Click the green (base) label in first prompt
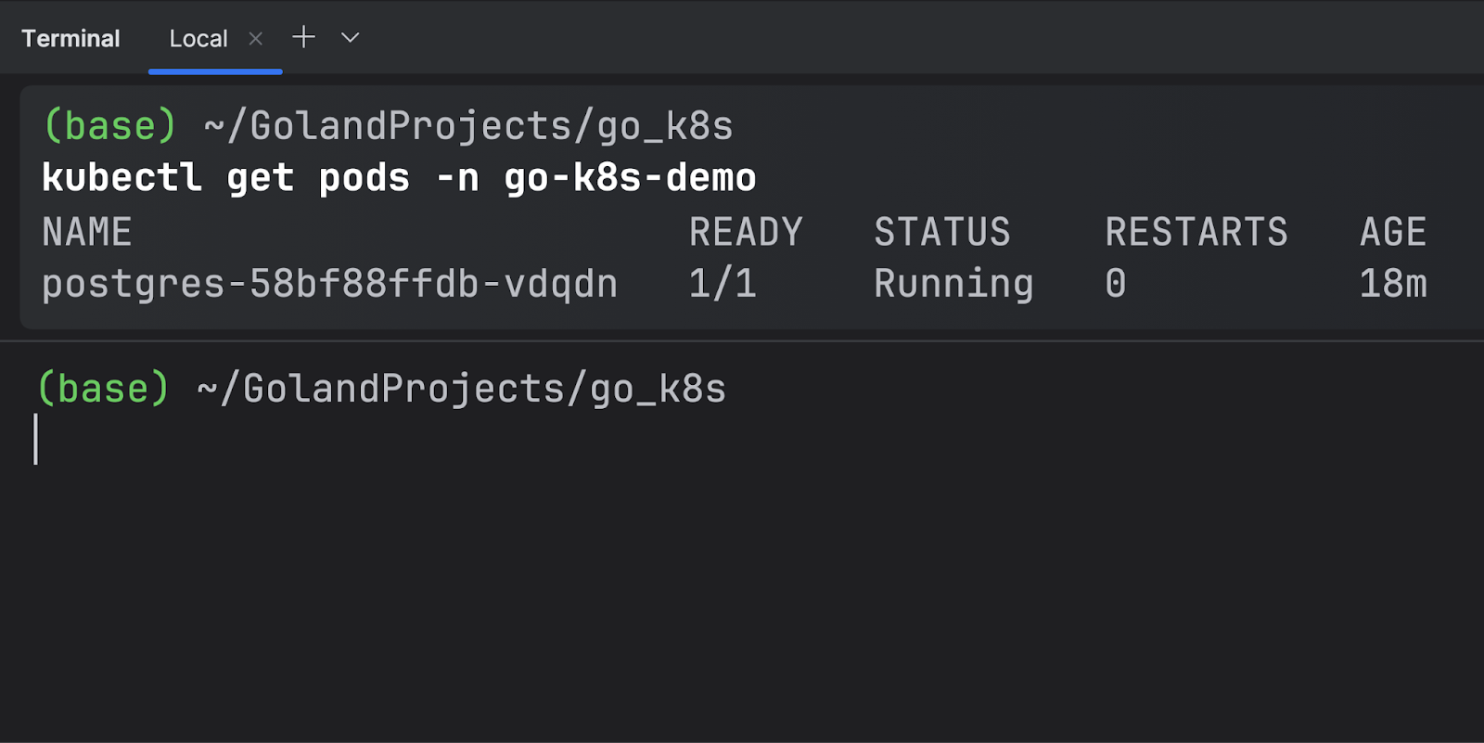1484x743 pixels. click(109, 126)
